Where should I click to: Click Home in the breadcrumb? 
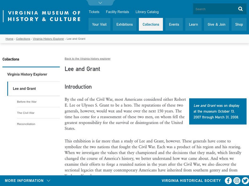(x=9, y=39)
